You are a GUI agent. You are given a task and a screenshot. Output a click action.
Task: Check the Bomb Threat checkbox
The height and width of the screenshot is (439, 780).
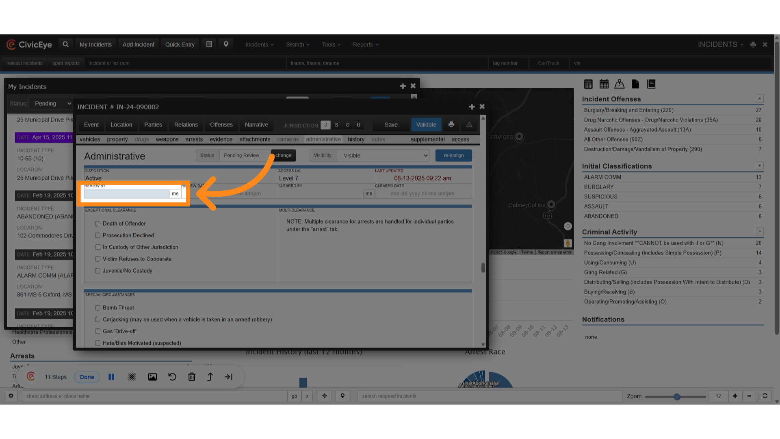coord(97,308)
